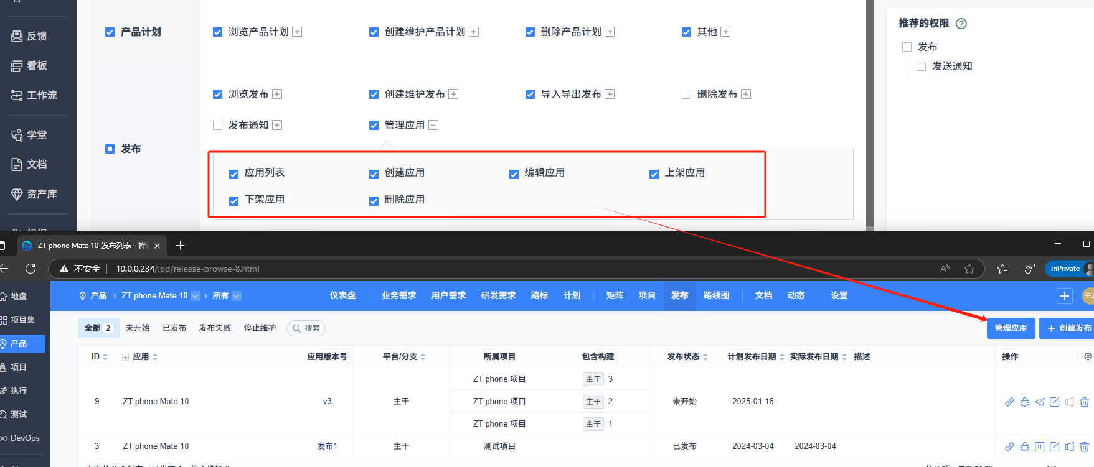Click the edit icon for release 9
The width and height of the screenshot is (1094, 467).
tap(1055, 402)
